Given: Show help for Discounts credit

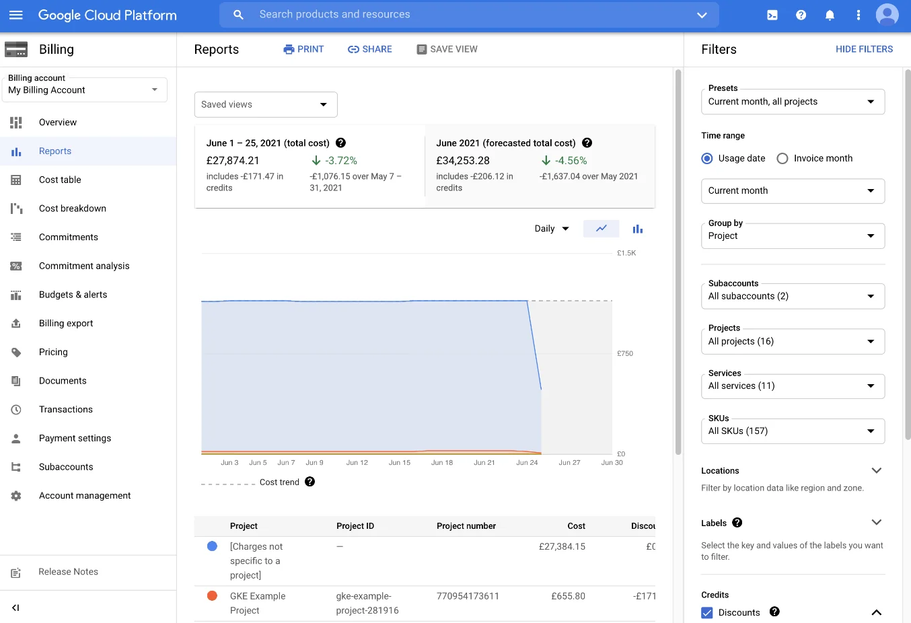Looking at the screenshot, I should [774, 612].
